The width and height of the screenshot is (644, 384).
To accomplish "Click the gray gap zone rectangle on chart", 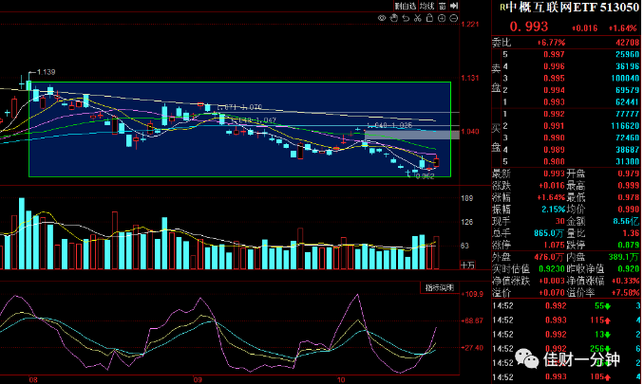I will tap(412, 135).
